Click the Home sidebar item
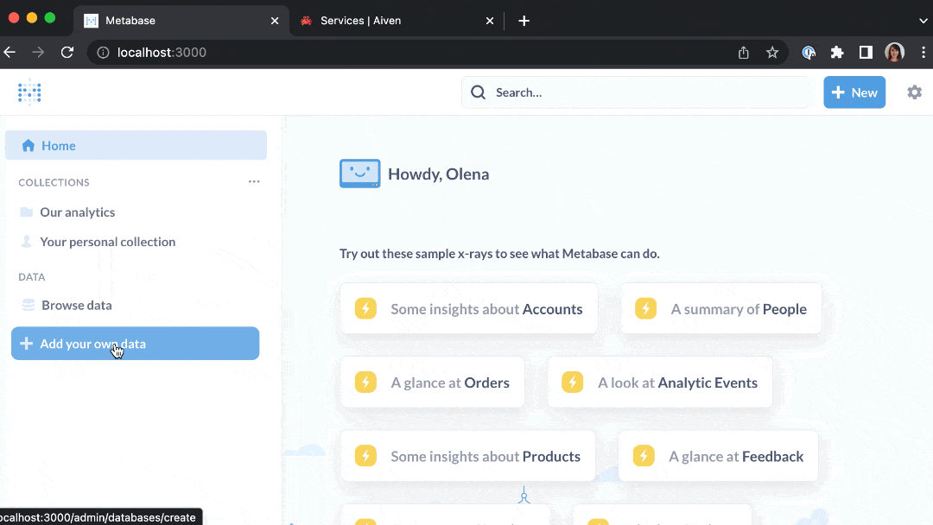933x525 pixels. [x=136, y=146]
